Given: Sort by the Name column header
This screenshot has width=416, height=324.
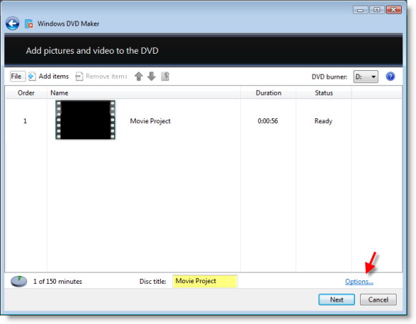Looking at the screenshot, I should click(x=143, y=92).
